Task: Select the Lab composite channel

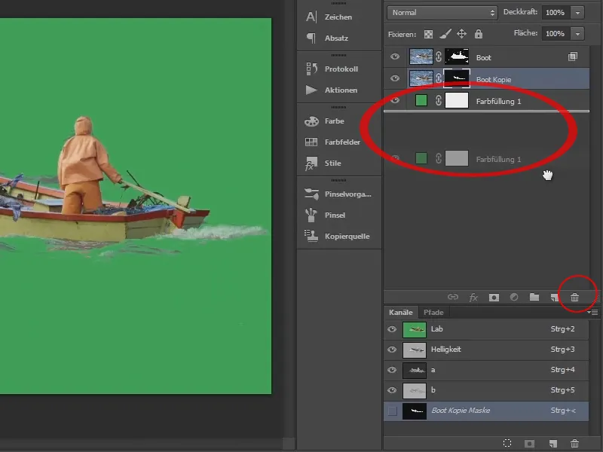Action: [x=486, y=329]
